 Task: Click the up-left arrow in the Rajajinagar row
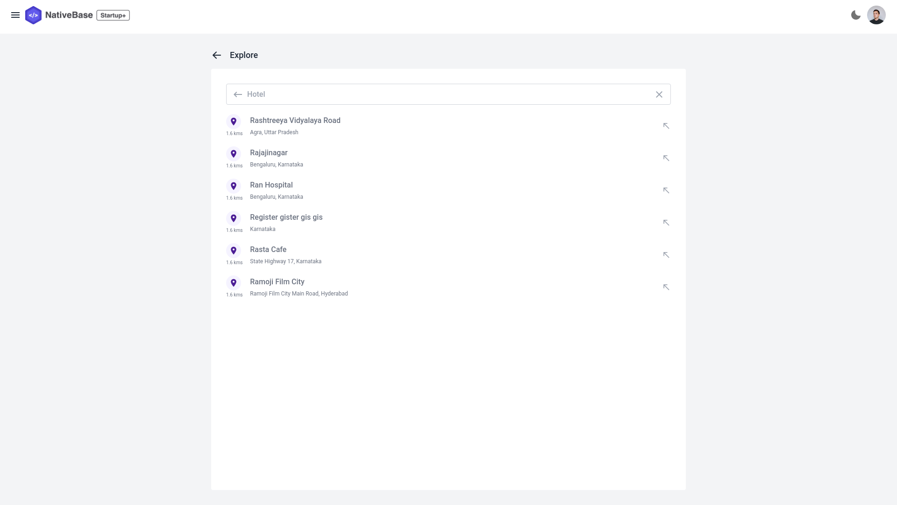666,158
